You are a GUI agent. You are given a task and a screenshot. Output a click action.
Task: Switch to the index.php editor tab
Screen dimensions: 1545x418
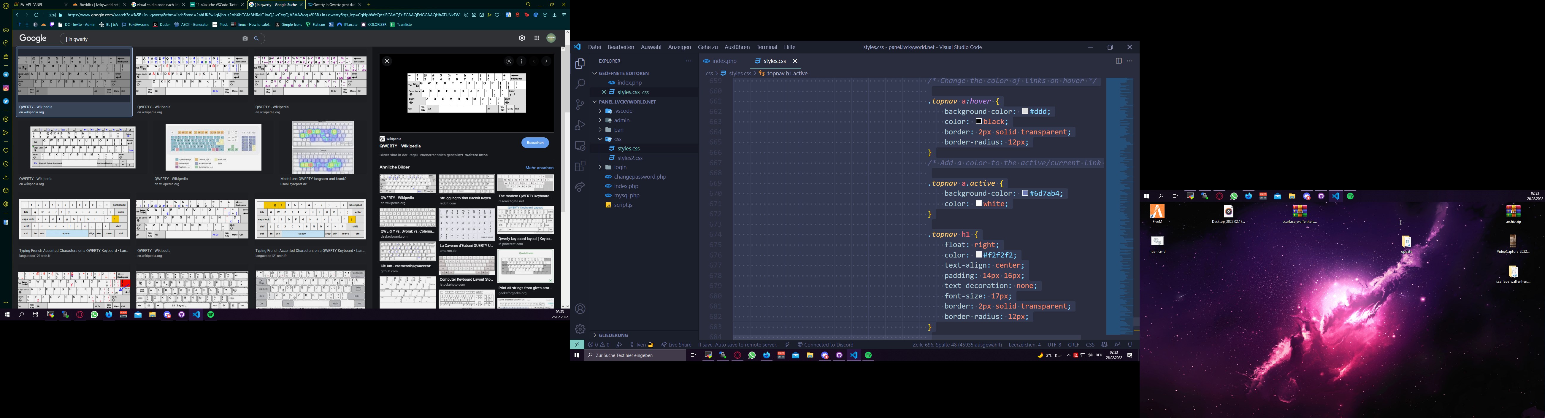click(724, 61)
